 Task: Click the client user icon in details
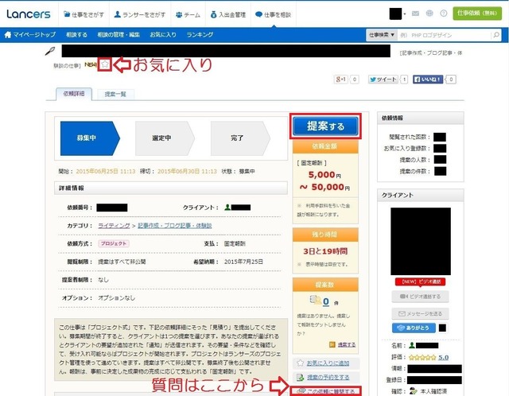(x=227, y=207)
